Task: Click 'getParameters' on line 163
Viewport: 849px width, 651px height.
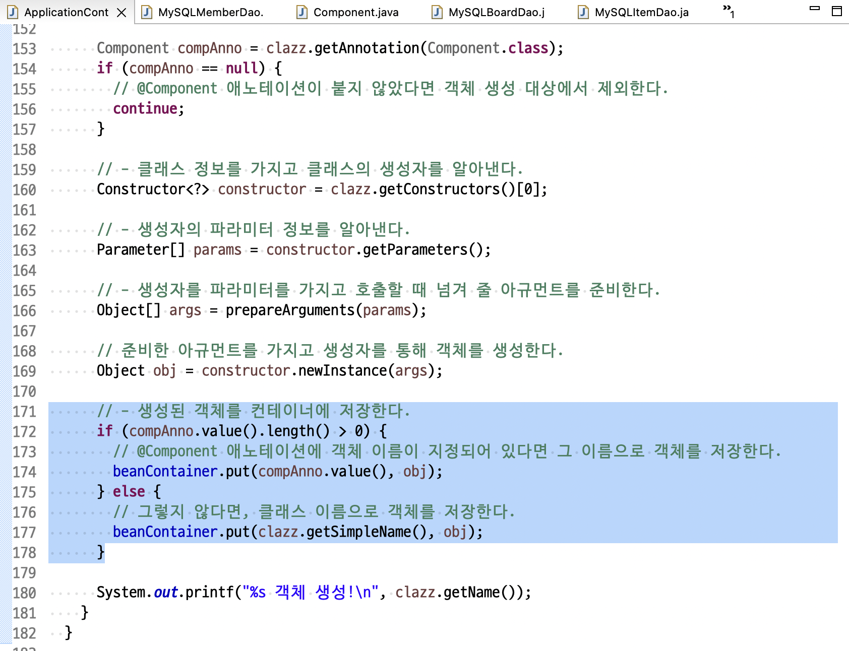Action: pos(415,250)
